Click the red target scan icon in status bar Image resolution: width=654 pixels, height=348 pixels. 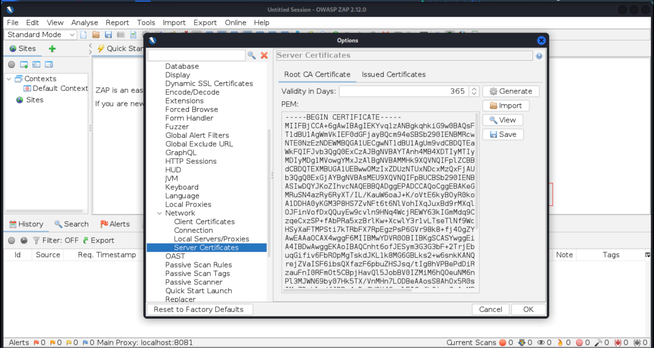click(582, 343)
